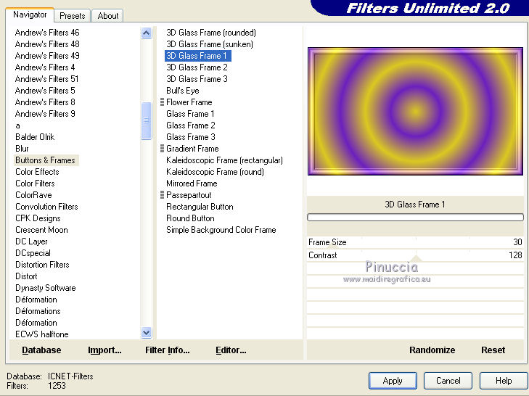The width and height of the screenshot is (529, 396).
Task: Select the ColorRave category
Action: [x=33, y=195]
